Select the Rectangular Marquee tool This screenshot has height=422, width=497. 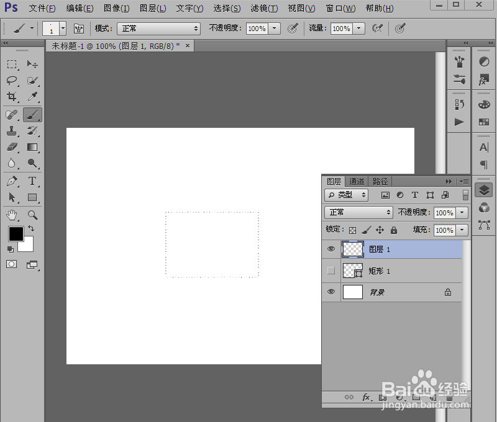click(12, 65)
